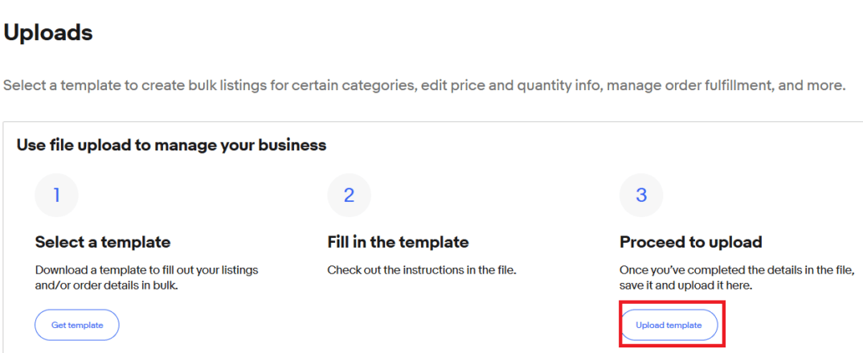Screen dimensions: 863x353
Task: Click "Use file upload to manage your business" title
Action: [x=171, y=146]
